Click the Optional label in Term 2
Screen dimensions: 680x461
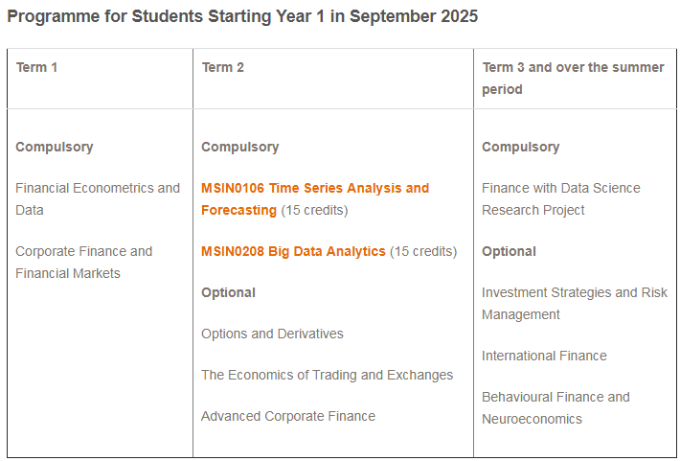tap(228, 292)
